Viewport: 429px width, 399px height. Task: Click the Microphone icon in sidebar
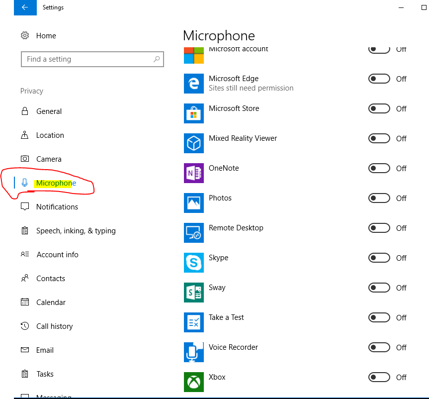[25, 183]
